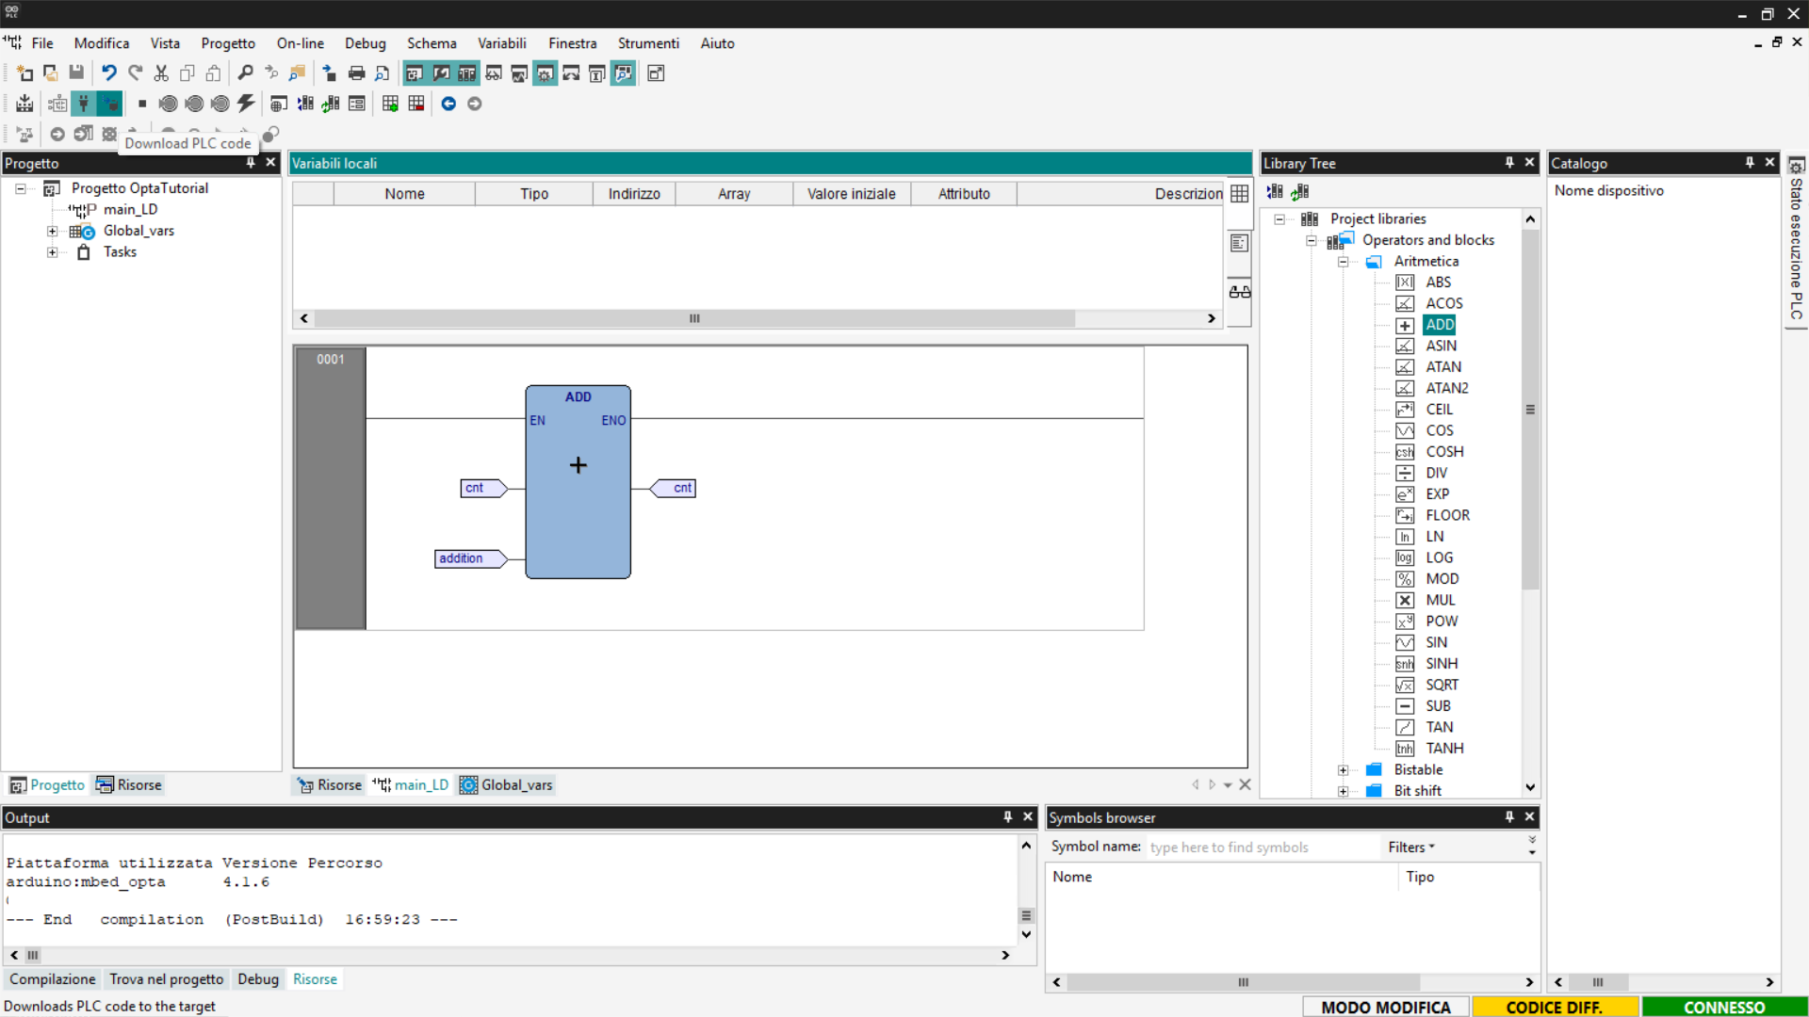This screenshot has height=1017, width=1809.
Task: Toggle the Library Tree pin icon
Action: [1509, 163]
